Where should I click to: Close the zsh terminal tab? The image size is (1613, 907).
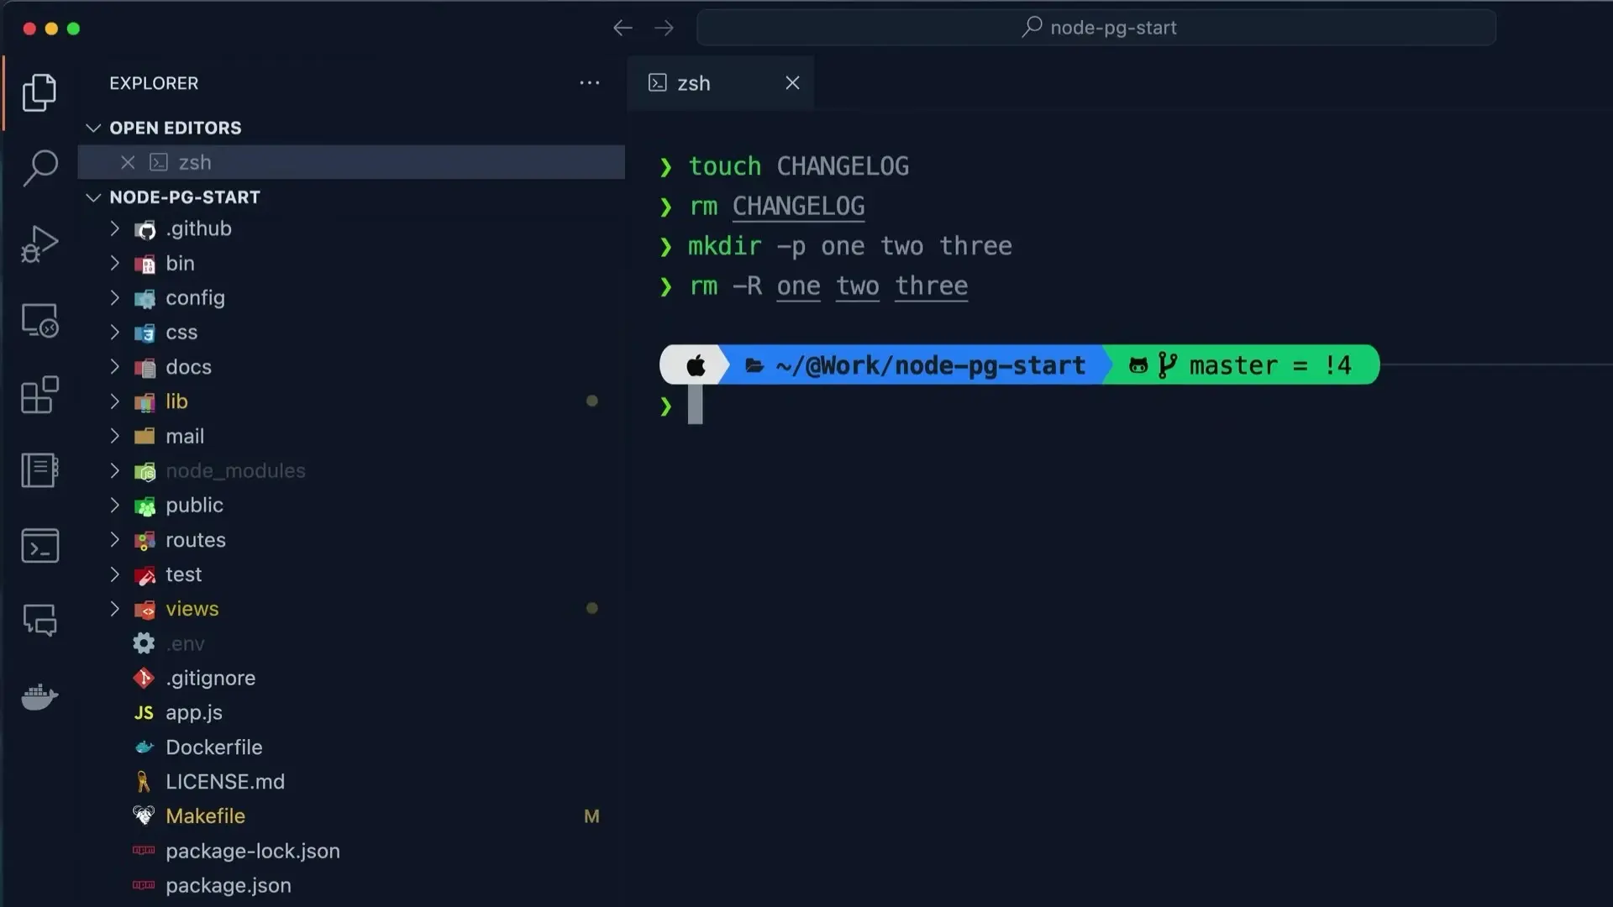pos(792,82)
